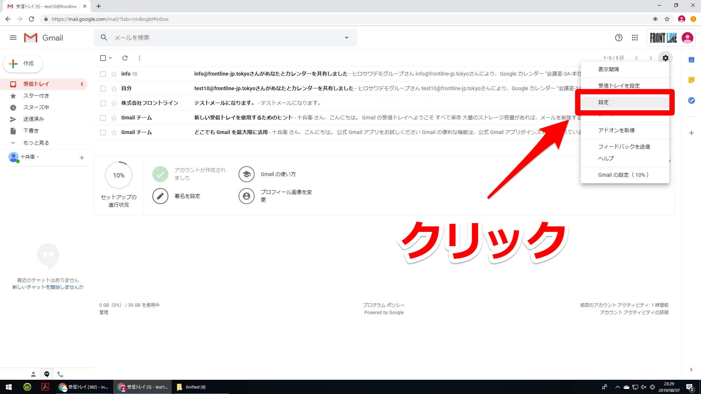Click the get add-ons plus icon
This screenshot has width=701, height=394.
pyautogui.click(x=691, y=133)
